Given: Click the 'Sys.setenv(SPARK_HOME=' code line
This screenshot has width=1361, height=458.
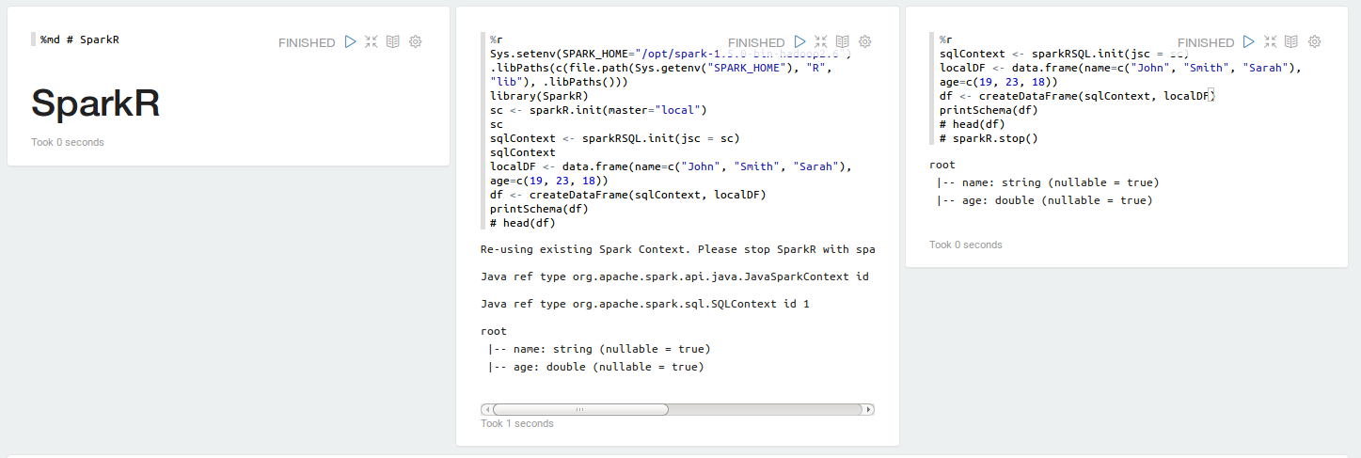Looking at the screenshot, I should (670, 54).
